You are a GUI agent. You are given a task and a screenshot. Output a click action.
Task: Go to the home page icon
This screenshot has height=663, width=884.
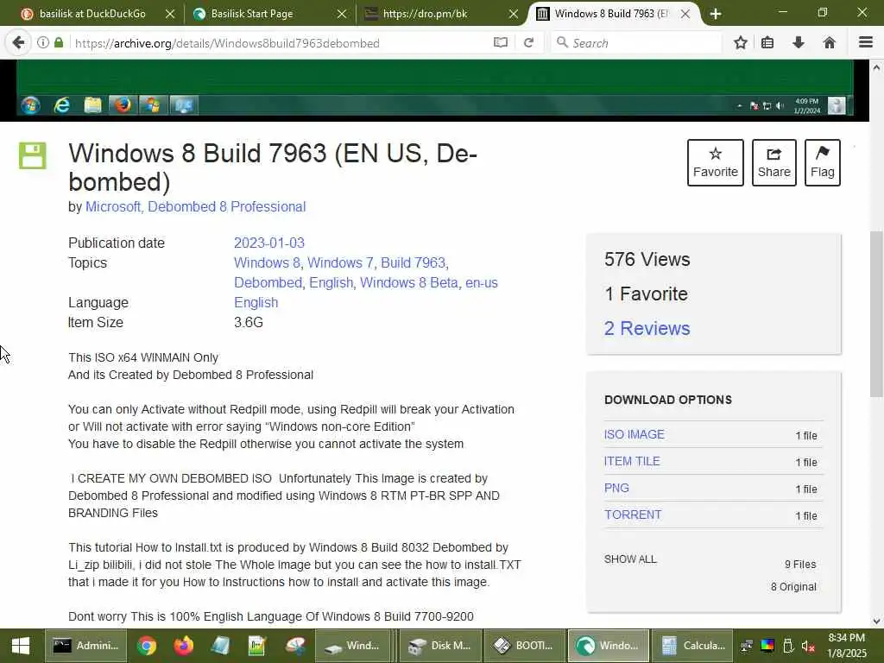point(830,43)
